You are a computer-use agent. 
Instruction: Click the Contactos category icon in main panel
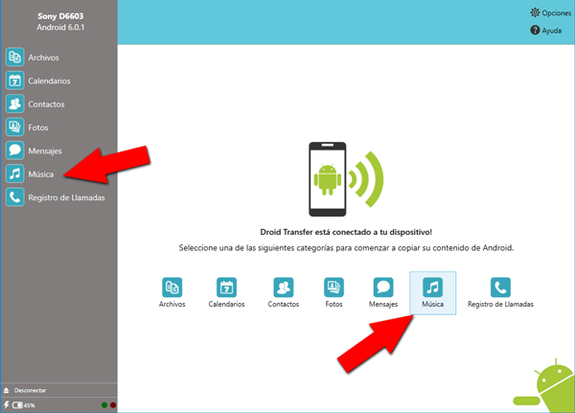[x=284, y=287]
